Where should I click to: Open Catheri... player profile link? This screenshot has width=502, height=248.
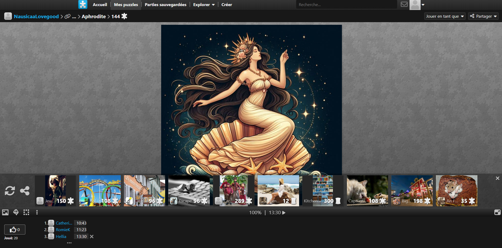64,223
